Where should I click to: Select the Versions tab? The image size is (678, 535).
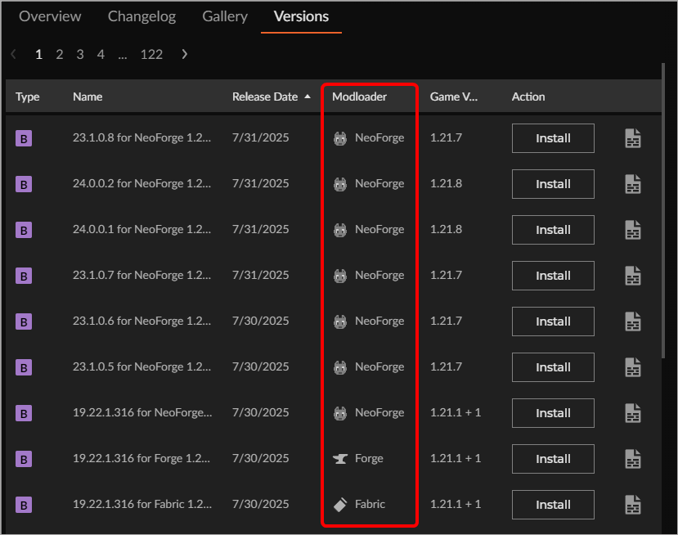pyautogui.click(x=302, y=16)
